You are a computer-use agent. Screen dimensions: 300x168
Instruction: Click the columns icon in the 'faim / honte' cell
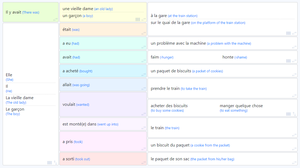289,61
